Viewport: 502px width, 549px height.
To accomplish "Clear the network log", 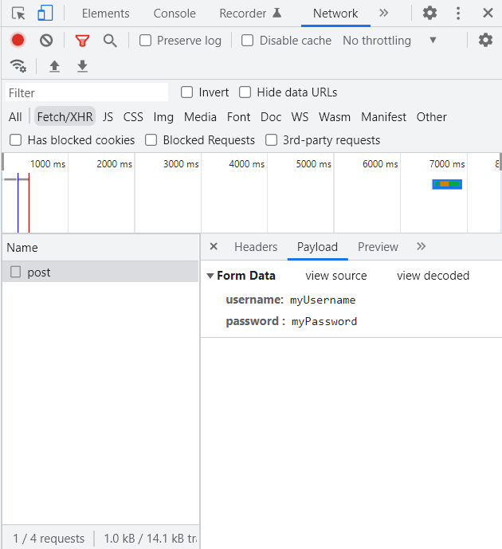I will 46,41.
